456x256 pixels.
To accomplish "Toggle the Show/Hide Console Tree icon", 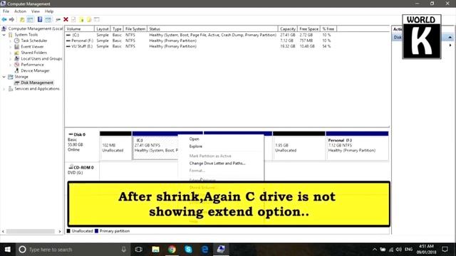I will (30, 19).
